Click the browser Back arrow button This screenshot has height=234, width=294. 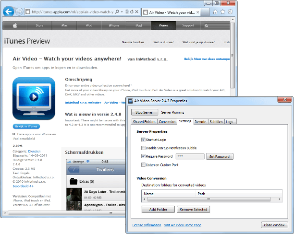(9, 12)
